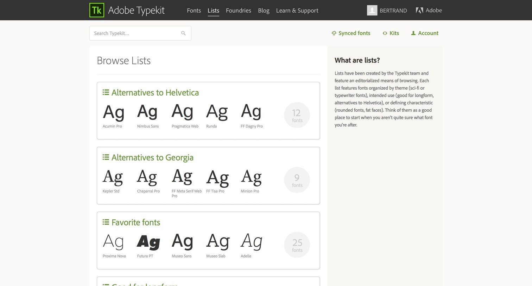
Task: Open the Kits link
Action: pos(394,33)
